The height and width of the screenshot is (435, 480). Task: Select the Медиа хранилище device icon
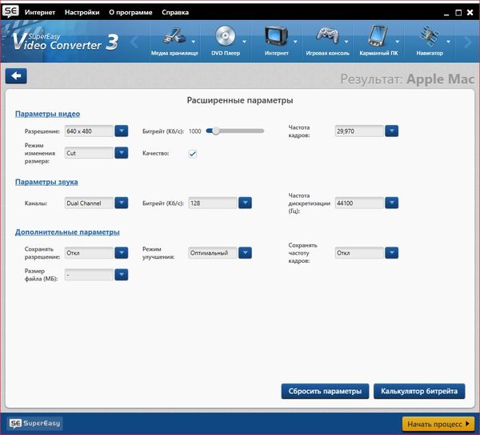point(174,36)
